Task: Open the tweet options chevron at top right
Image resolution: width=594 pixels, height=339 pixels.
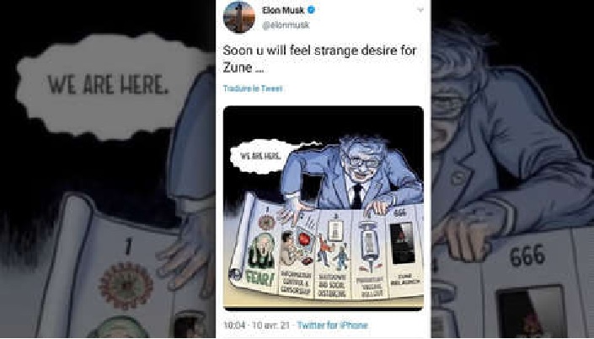Action: coord(420,10)
